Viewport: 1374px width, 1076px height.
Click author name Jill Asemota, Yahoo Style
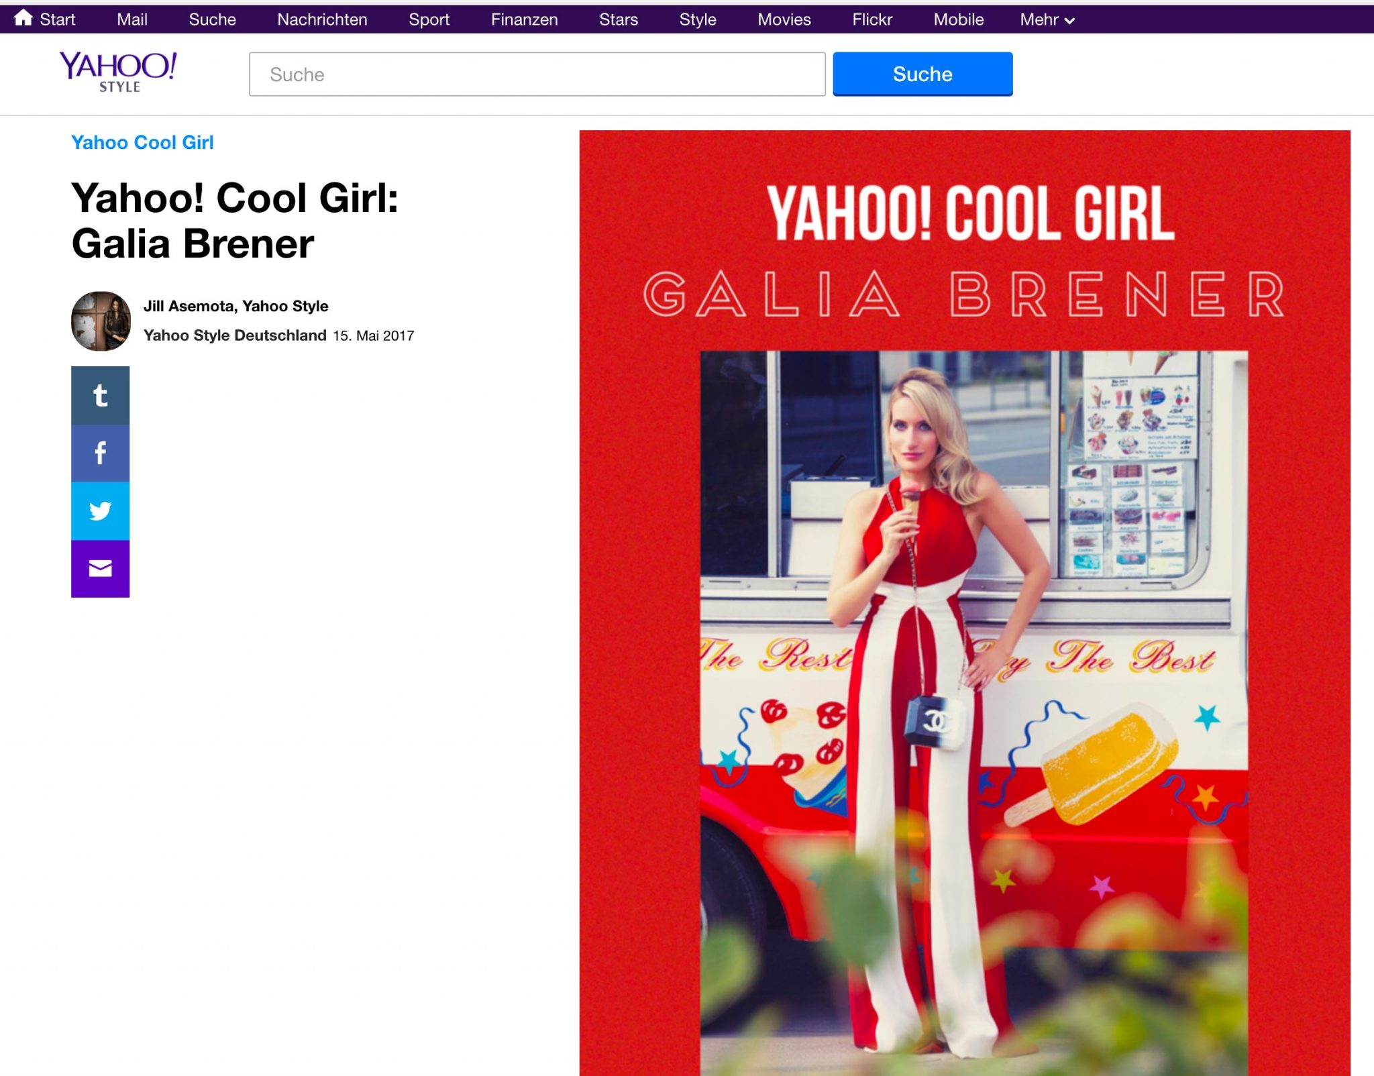pyautogui.click(x=235, y=306)
